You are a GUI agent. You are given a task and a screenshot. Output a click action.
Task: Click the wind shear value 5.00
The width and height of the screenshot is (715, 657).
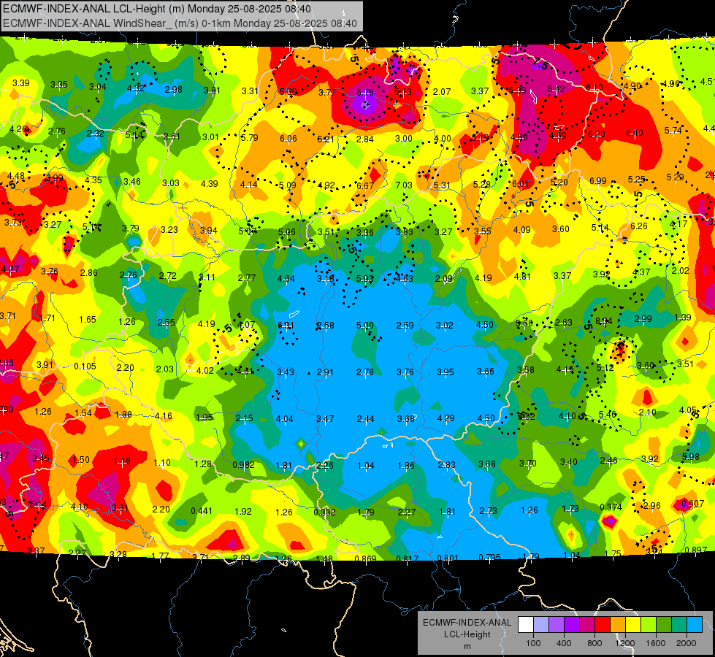point(364,326)
